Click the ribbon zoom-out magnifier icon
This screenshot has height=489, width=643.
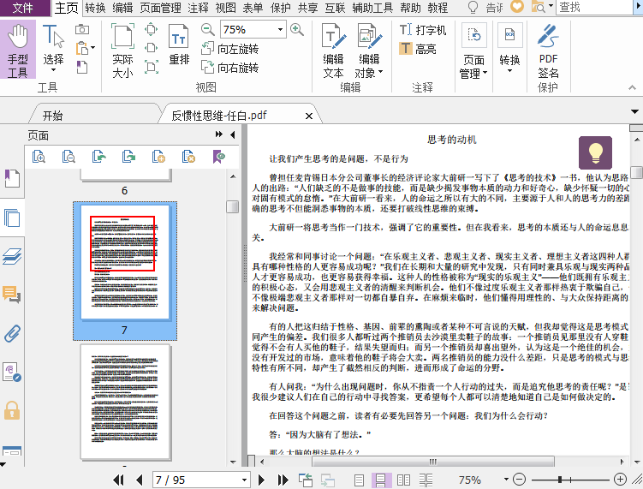coord(208,29)
